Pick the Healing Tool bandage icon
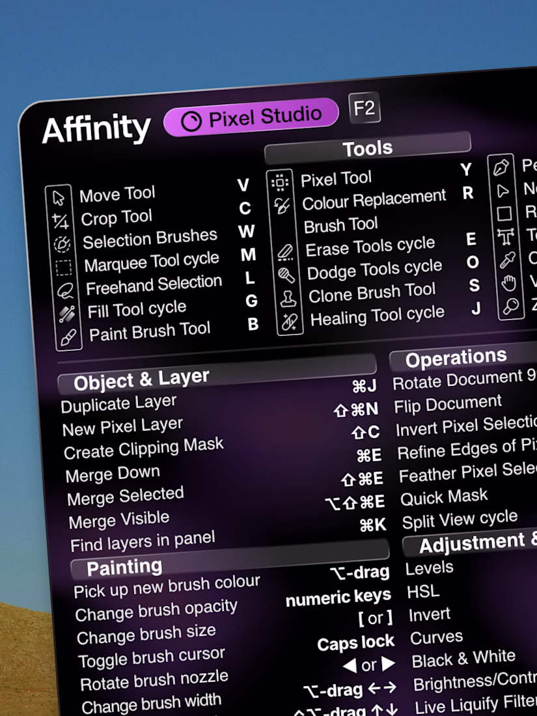The image size is (537, 716). coord(290,322)
